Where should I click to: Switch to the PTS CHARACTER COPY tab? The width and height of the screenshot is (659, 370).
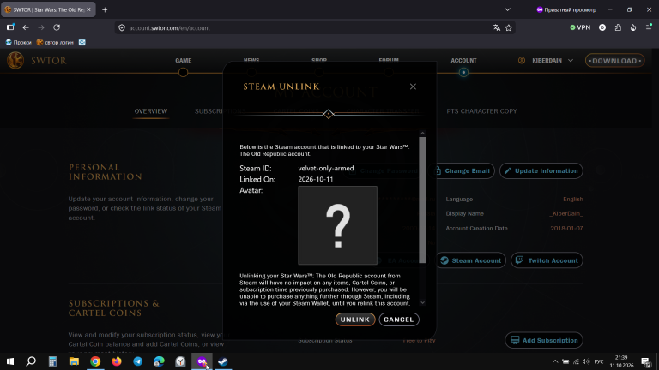point(481,111)
